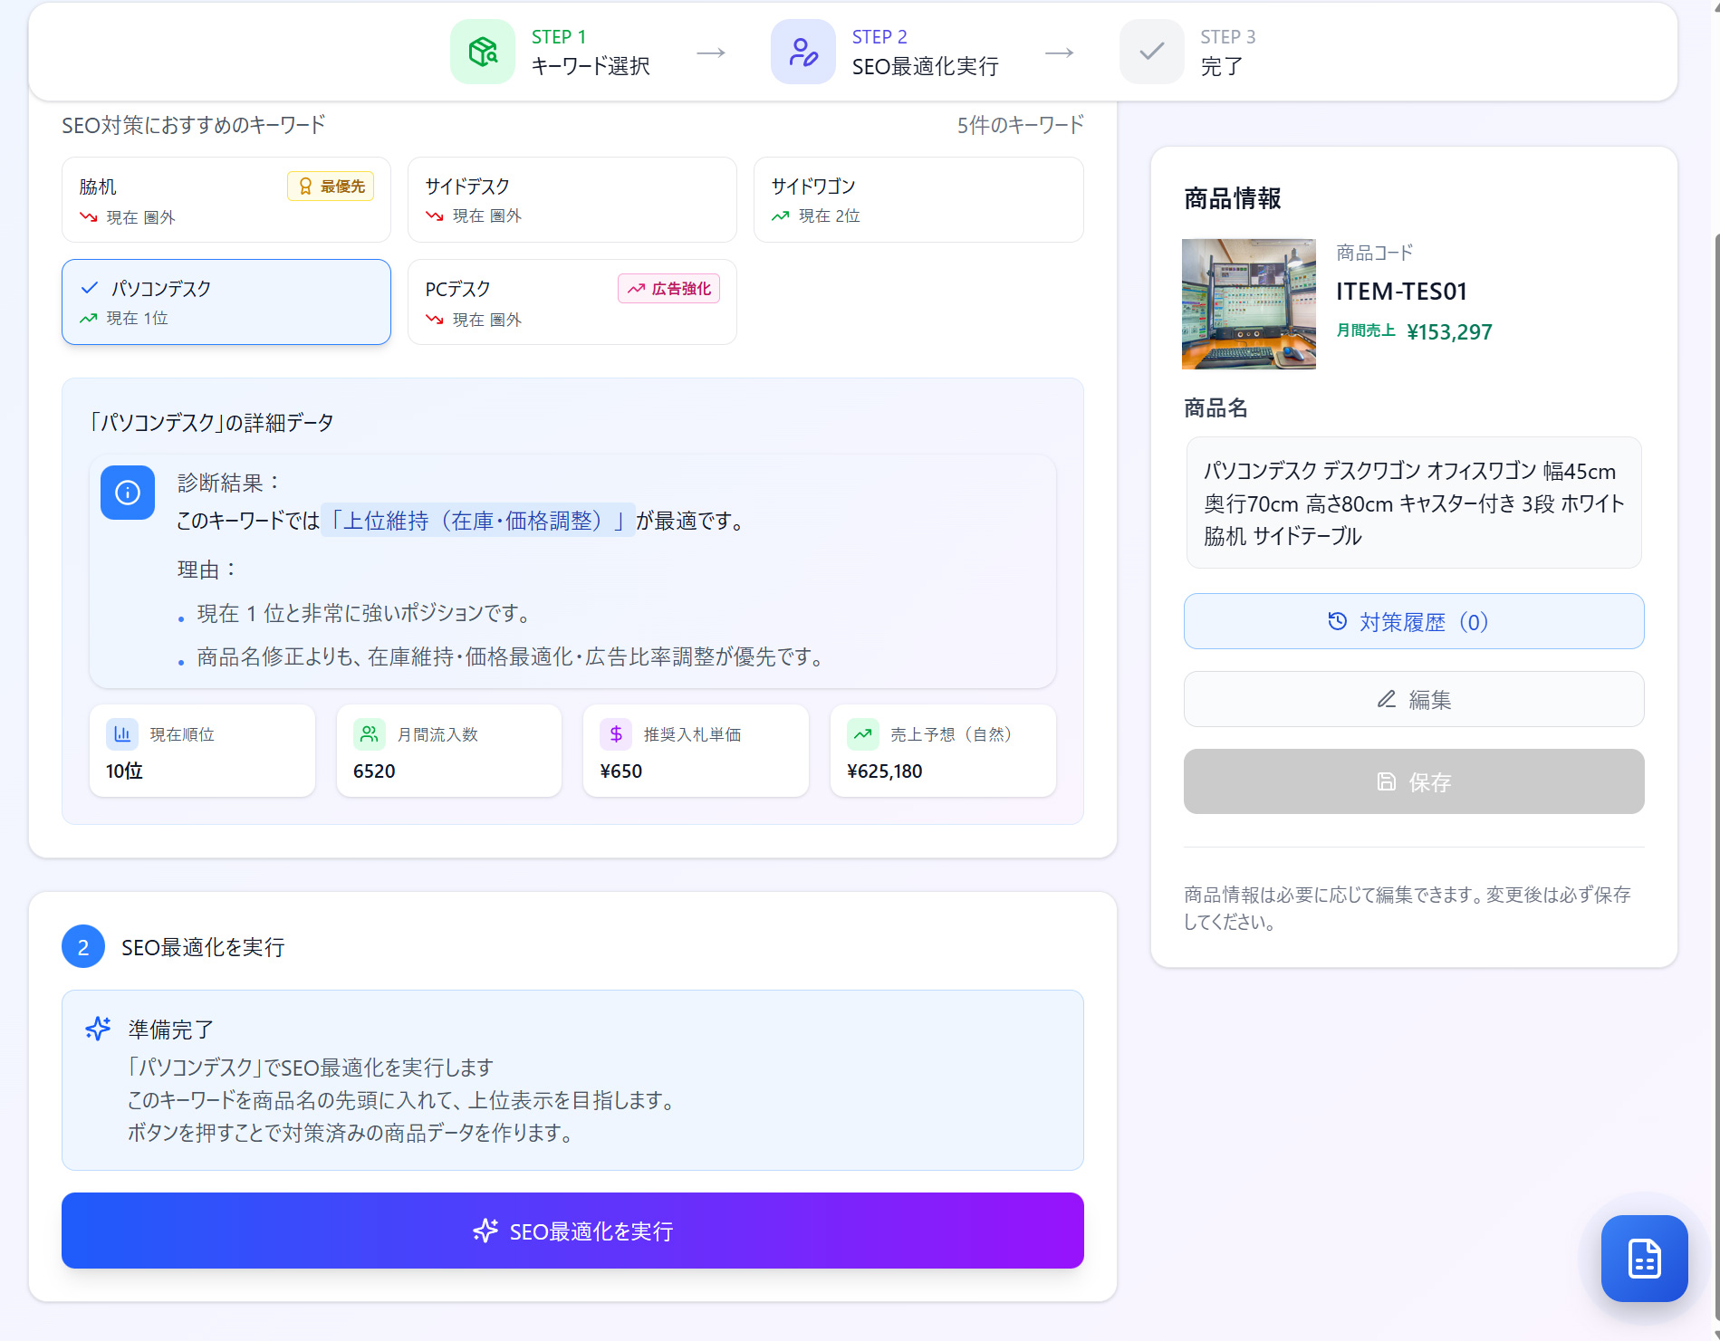Click the dollar icon above 推奨入札単価
The height and width of the screenshot is (1341, 1720).
point(615,734)
